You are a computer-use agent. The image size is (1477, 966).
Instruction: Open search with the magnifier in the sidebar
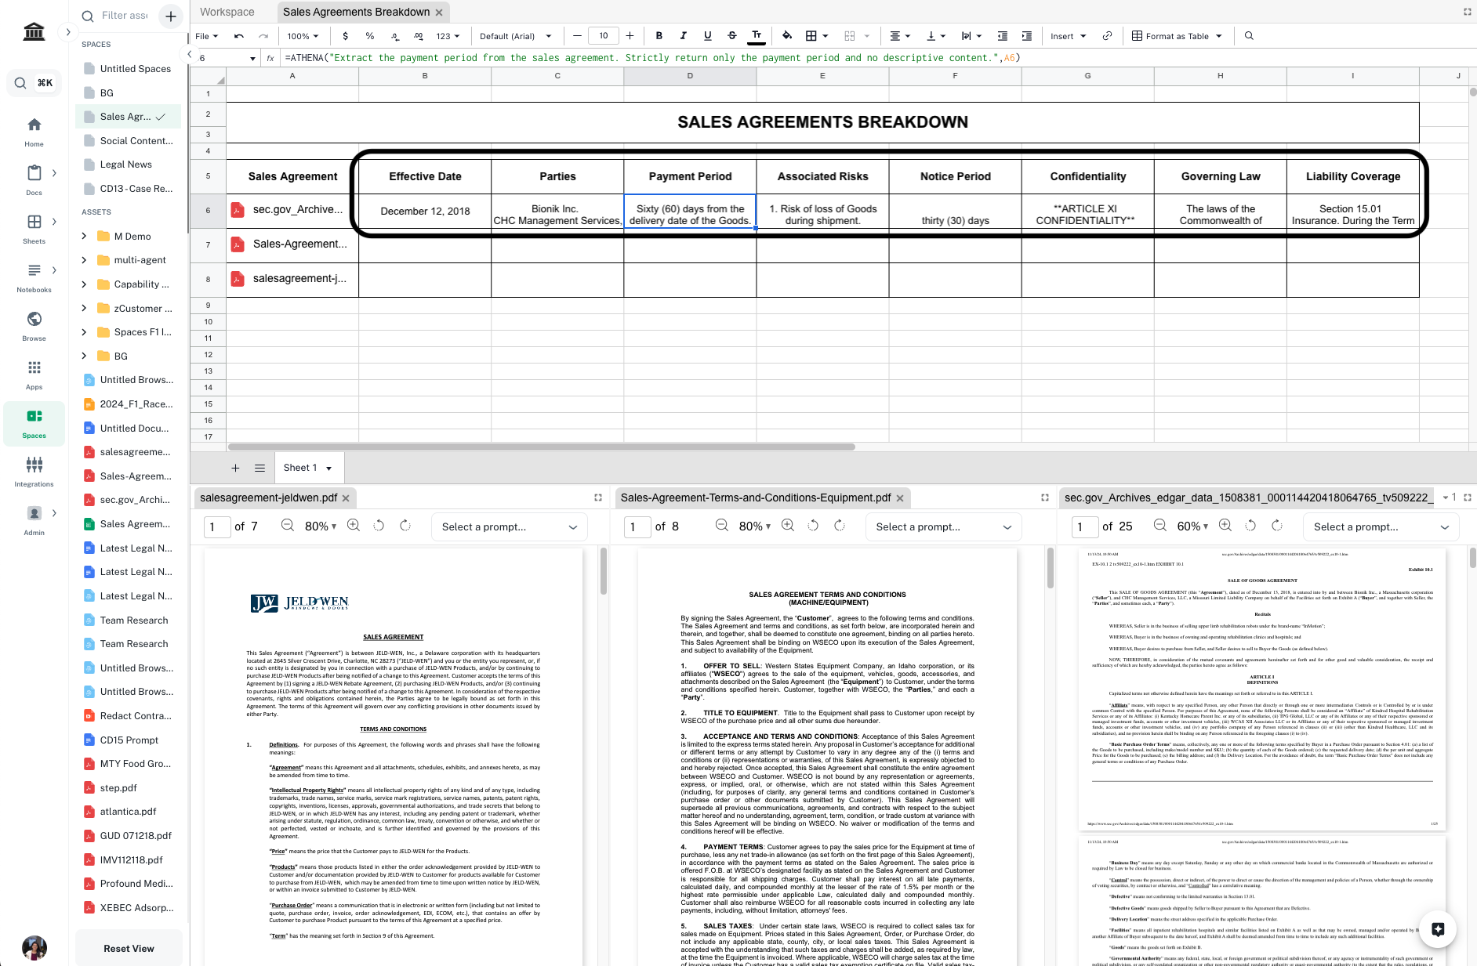coord(20,83)
